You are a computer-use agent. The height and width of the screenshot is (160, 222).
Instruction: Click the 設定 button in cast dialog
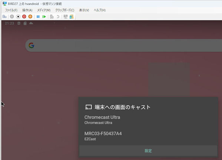click(x=148, y=151)
